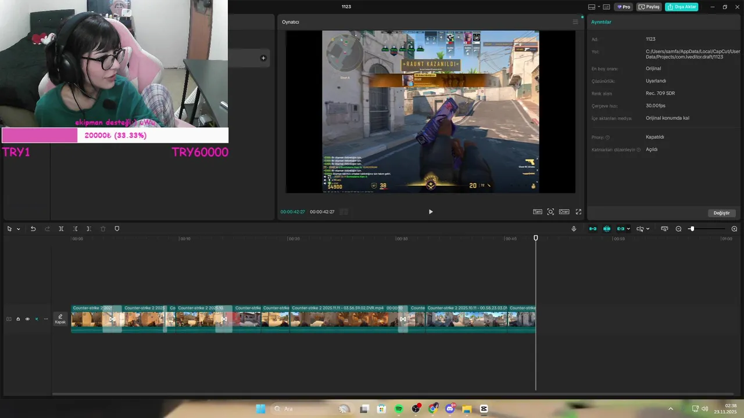This screenshot has width=744, height=418.
Task: Undo the last edit
Action: point(33,229)
